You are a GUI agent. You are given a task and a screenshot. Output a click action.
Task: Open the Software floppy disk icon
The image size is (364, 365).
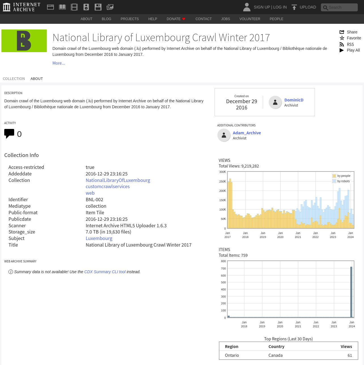pyautogui.click(x=98, y=7)
